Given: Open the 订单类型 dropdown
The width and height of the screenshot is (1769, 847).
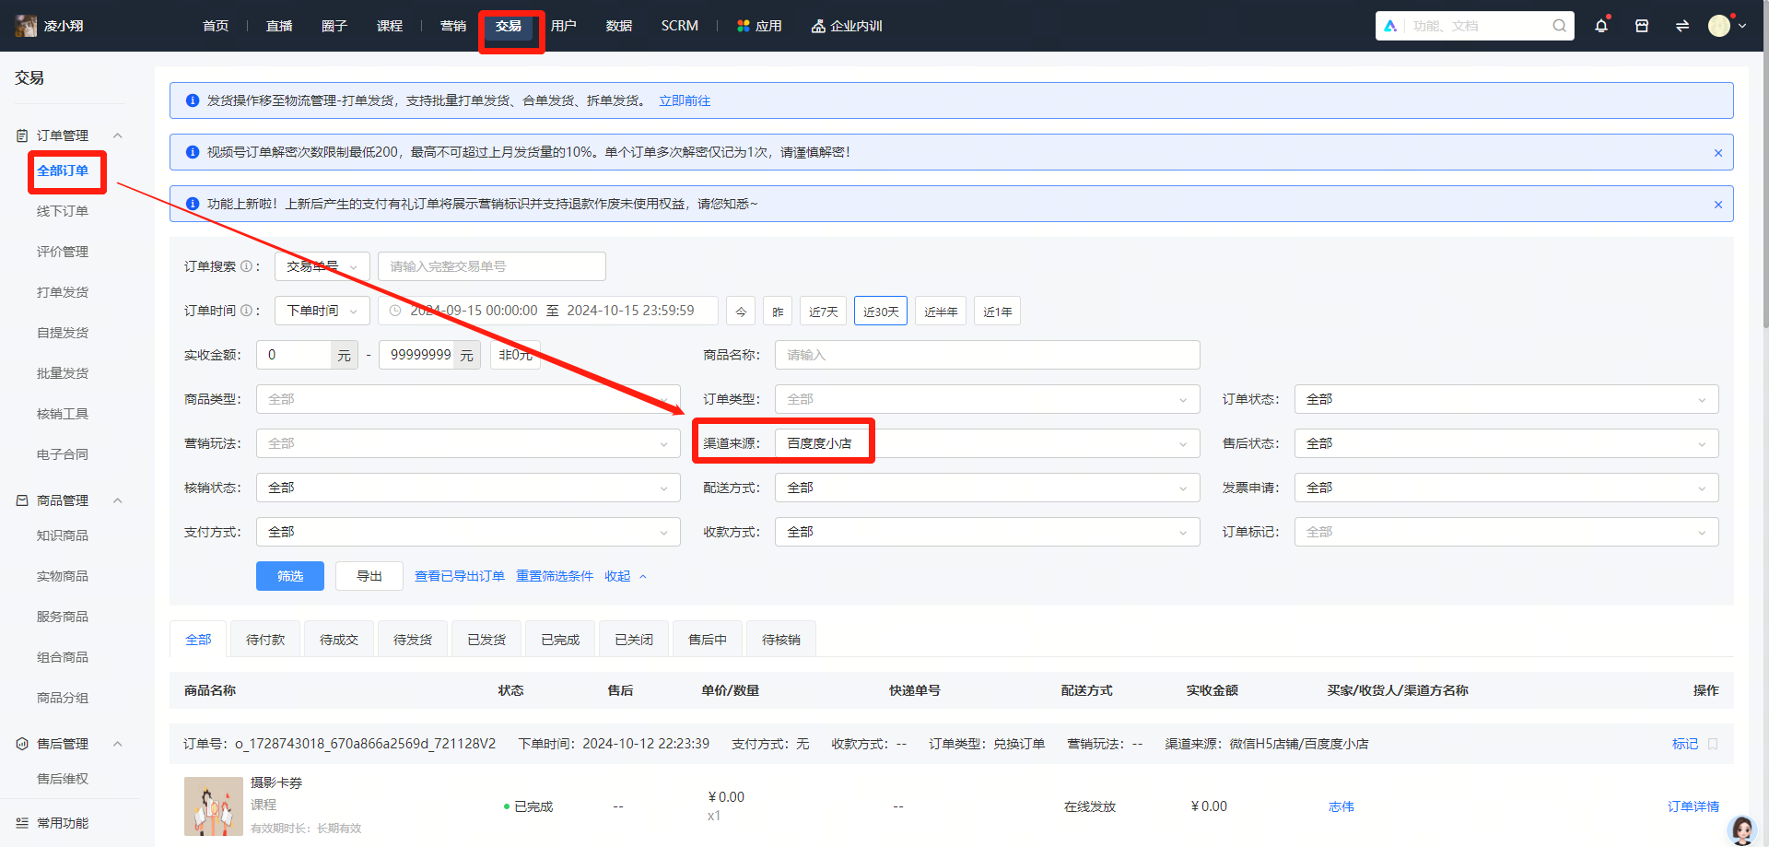Looking at the screenshot, I should click(x=988, y=399).
